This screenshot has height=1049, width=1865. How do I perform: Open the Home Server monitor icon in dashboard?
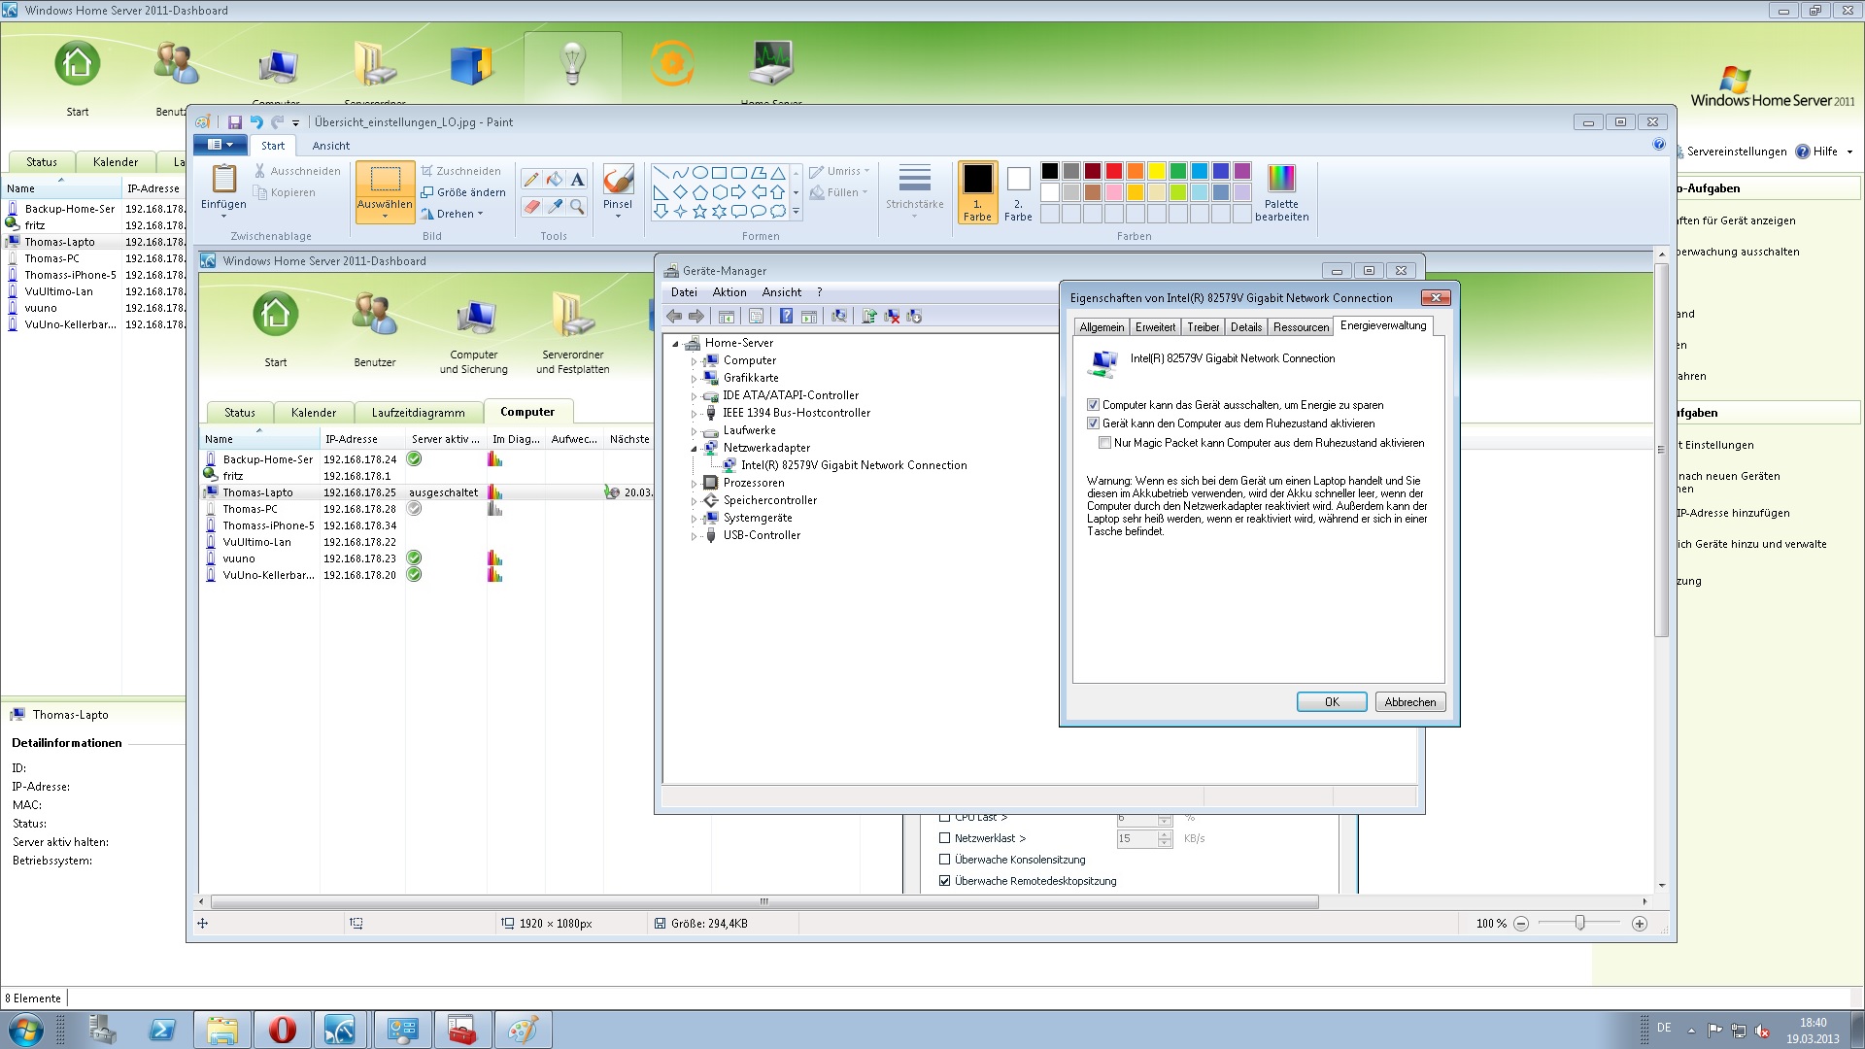[772, 64]
